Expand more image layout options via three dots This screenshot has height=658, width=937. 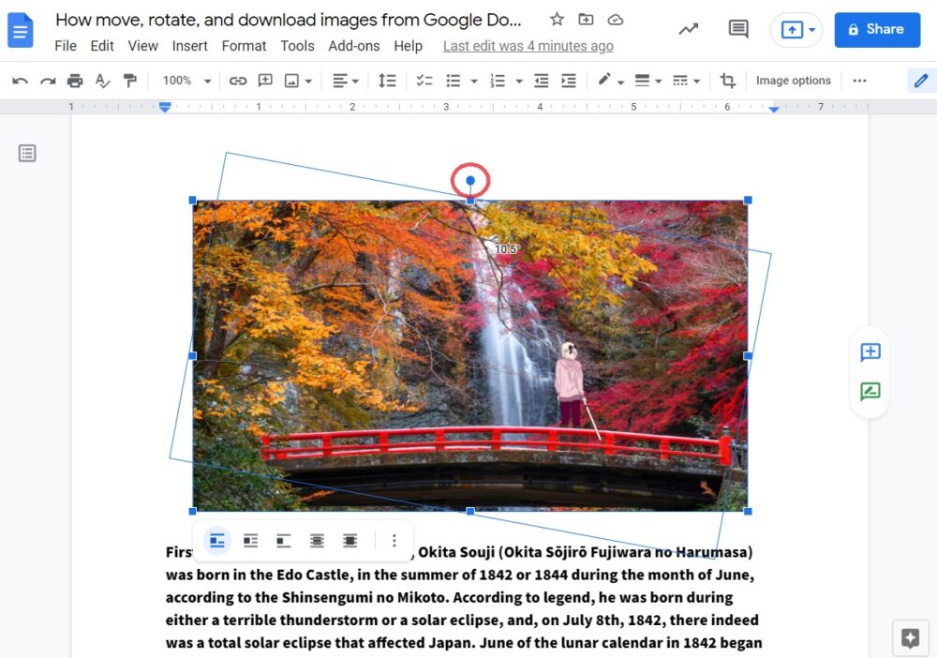(394, 541)
